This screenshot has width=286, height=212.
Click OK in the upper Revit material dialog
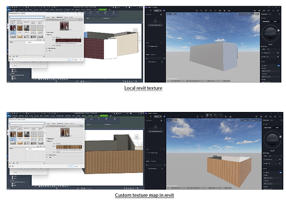(x=70, y=59)
